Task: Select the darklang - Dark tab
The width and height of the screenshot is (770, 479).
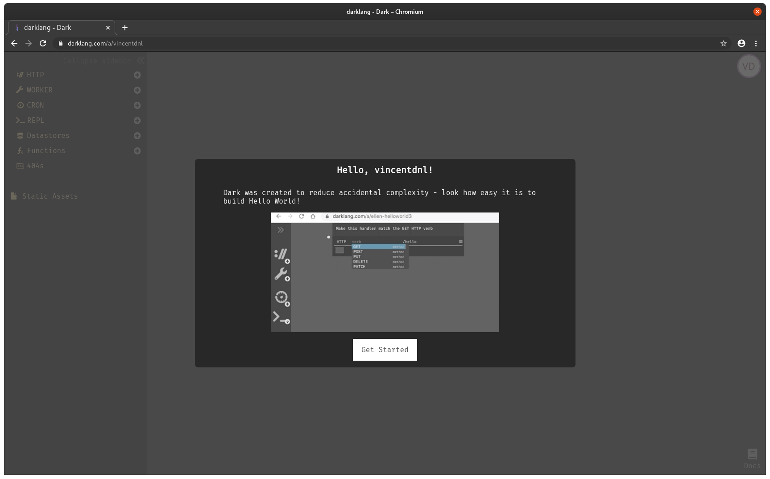Action: (x=62, y=28)
